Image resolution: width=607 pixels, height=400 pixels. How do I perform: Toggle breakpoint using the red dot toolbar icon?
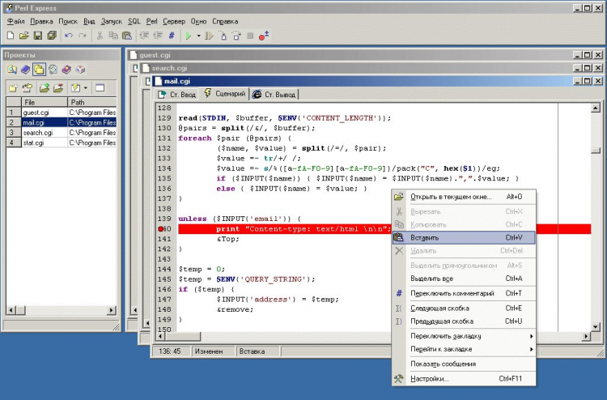tap(264, 36)
